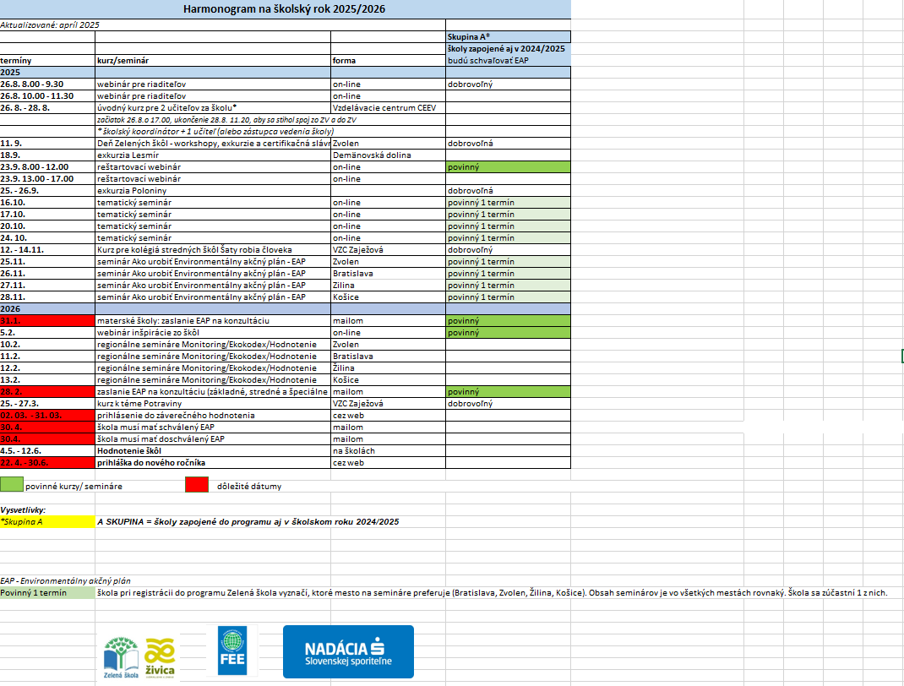The height and width of the screenshot is (686, 904).
Task: Select the 'exkurzia Poloniny' cell
Action: 213,190
